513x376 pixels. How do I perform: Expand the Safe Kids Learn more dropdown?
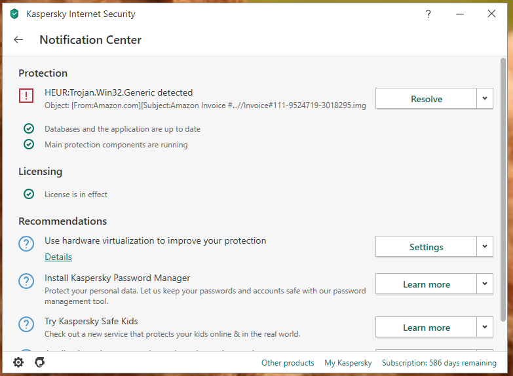(x=485, y=327)
